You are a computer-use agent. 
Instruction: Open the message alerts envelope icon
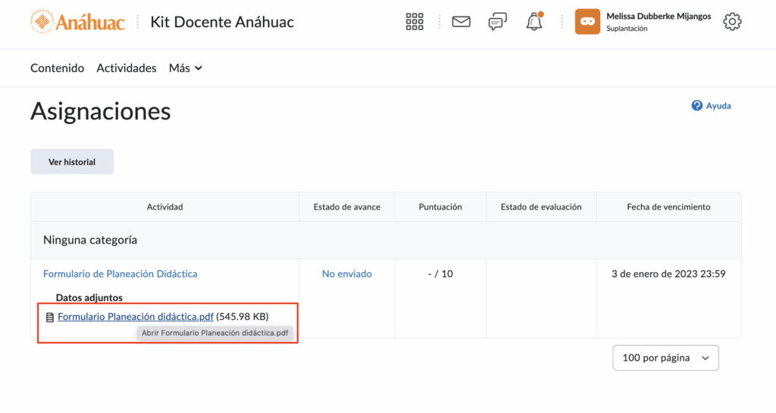coord(461,22)
